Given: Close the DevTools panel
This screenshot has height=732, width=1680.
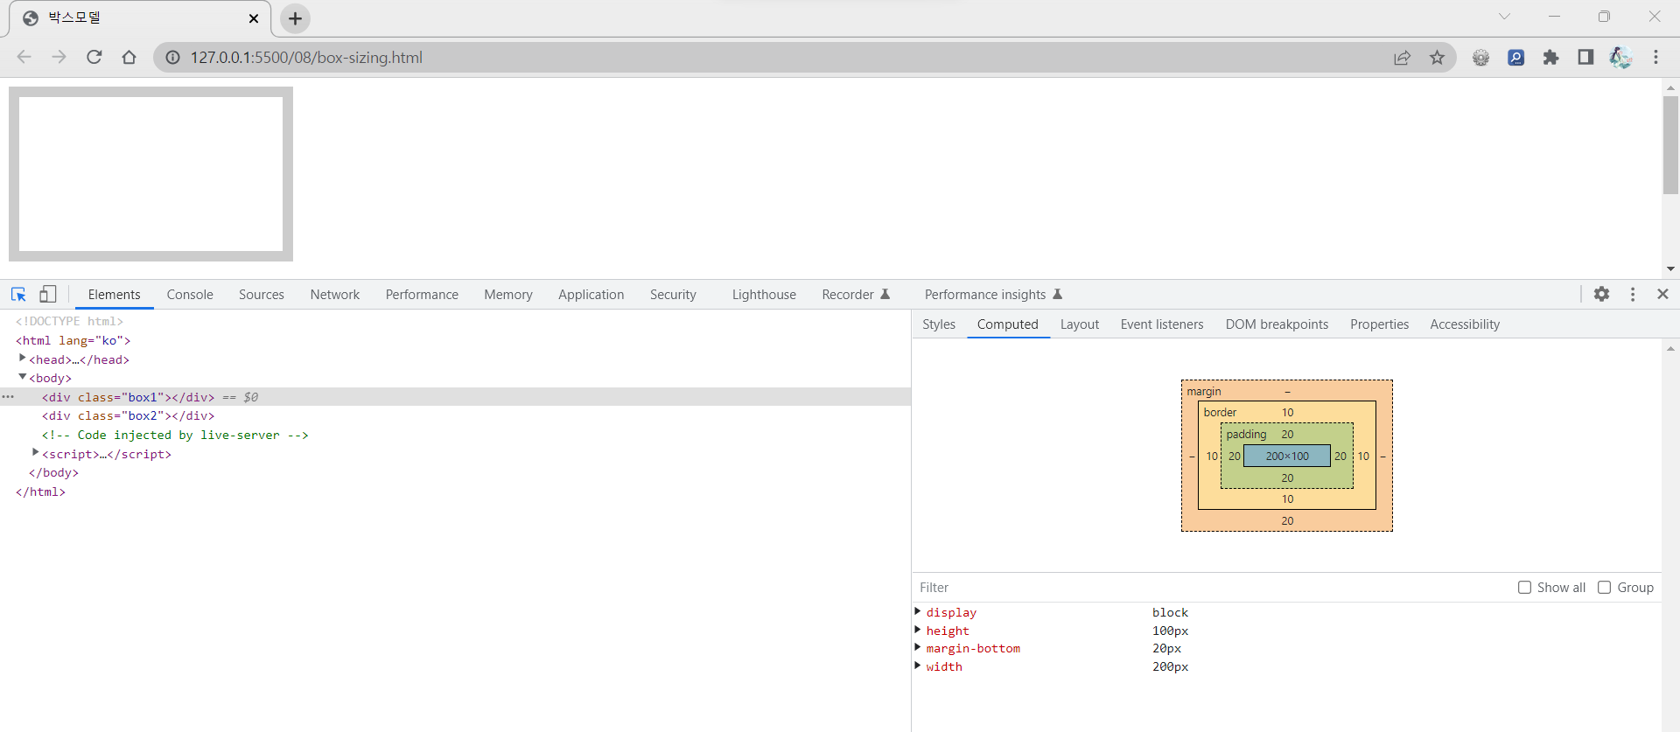Looking at the screenshot, I should [1662, 294].
